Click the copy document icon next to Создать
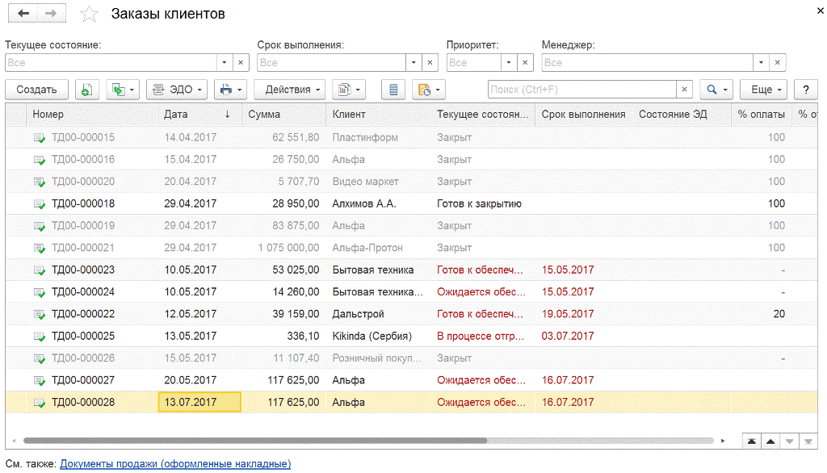Screen dimensions: 827x473 click(x=87, y=90)
